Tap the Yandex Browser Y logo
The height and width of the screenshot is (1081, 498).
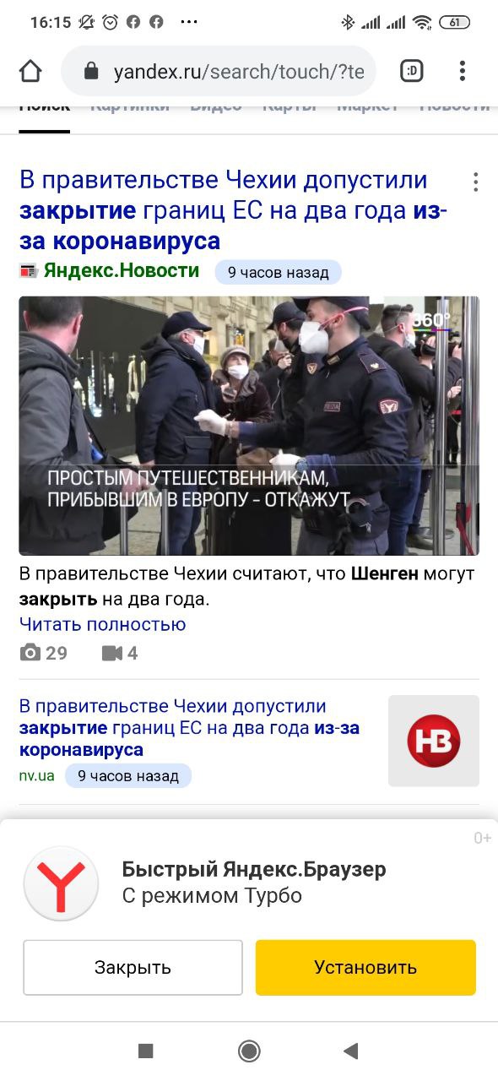tap(62, 883)
